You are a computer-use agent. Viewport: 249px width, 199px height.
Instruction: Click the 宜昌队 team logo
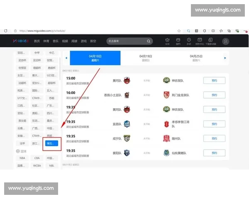point(127,124)
